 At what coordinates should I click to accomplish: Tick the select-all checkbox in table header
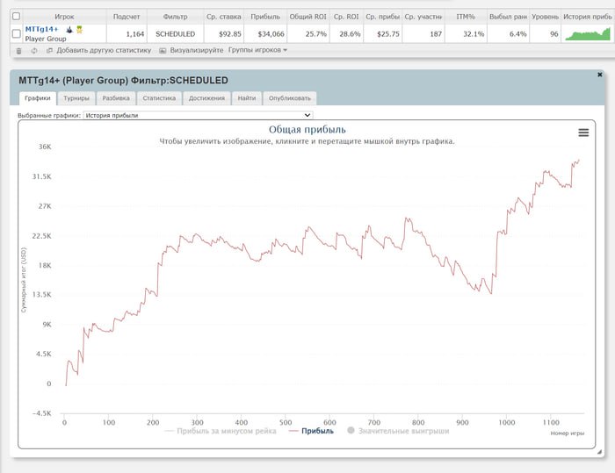click(x=16, y=16)
